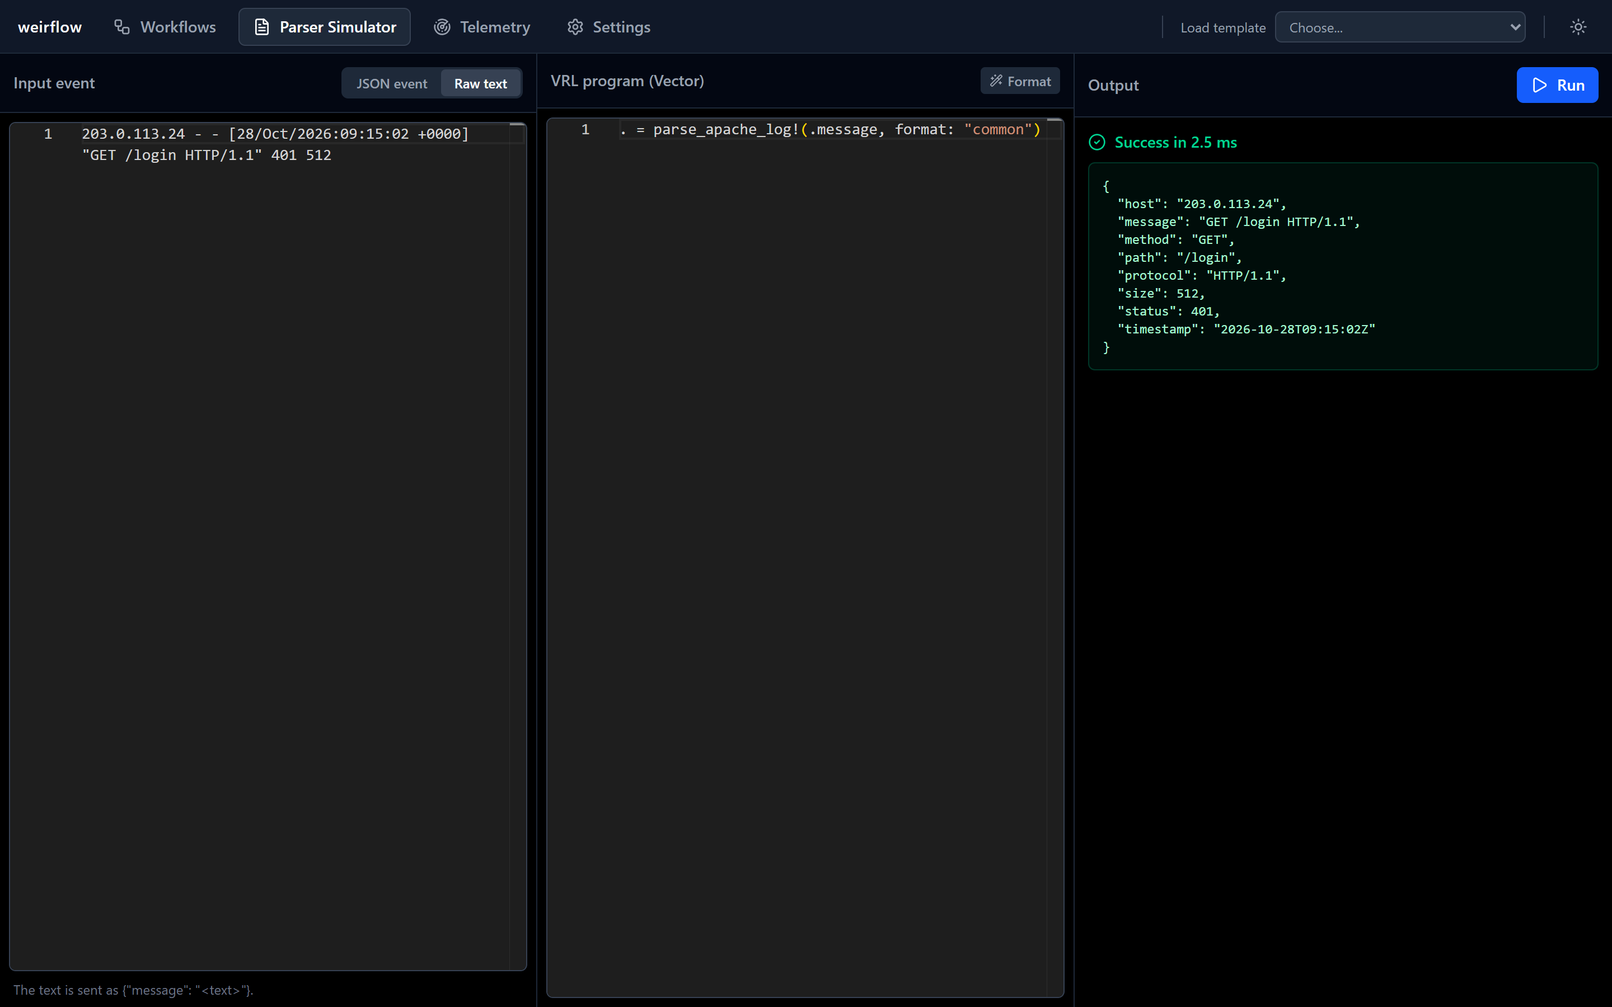The width and height of the screenshot is (1612, 1007).
Task: Click the Input event editor scrollbar thumb
Action: tap(518, 125)
